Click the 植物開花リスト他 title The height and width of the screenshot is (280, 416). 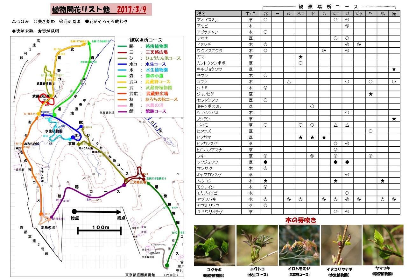(x=81, y=10)
